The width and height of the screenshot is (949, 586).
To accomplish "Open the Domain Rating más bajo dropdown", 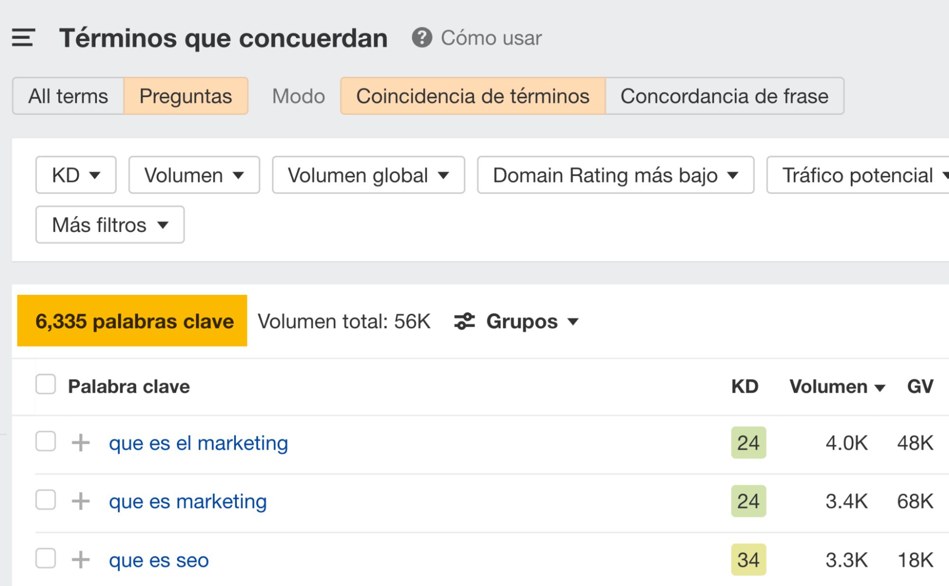I will (615, 175).
